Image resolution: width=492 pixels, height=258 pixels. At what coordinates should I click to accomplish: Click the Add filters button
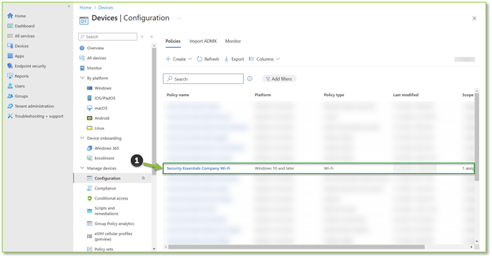pyautogui.click(x=279, y=79)
